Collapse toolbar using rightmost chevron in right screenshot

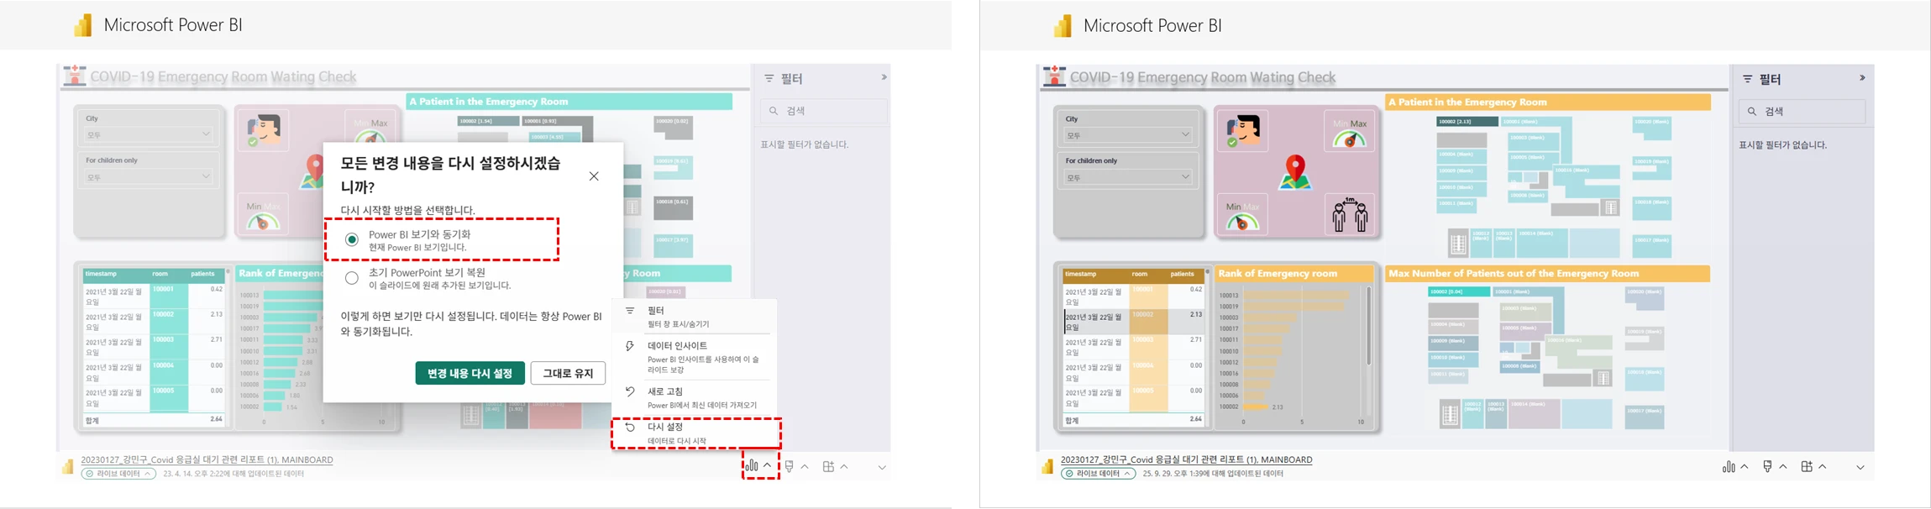tap(1860, 468)
